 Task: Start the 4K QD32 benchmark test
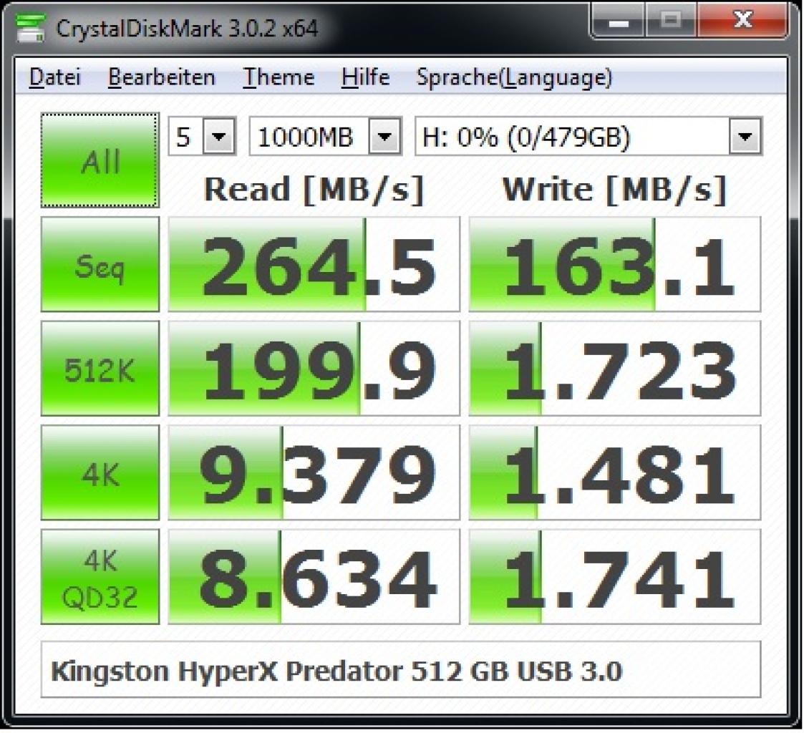[100, 577]
